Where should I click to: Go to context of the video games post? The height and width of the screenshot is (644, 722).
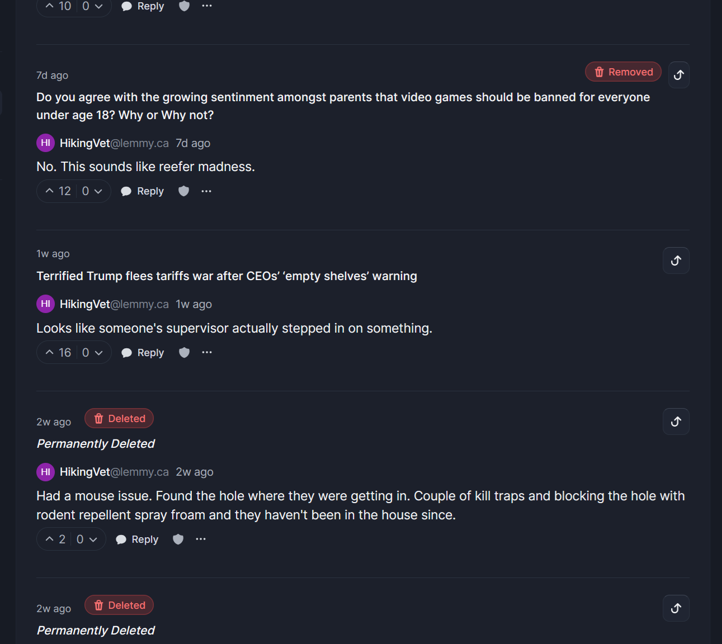679,75
